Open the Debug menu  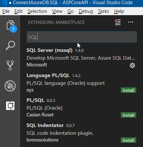click(86, 11)
